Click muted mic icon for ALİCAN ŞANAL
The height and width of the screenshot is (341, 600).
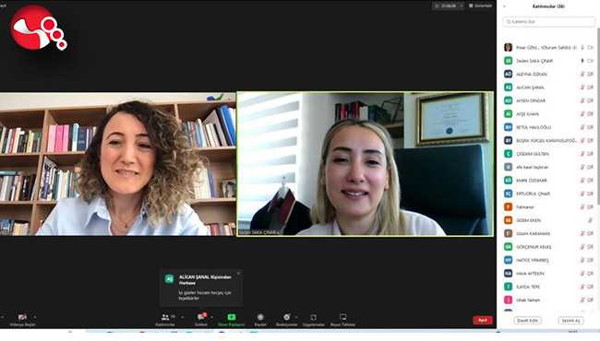(582, 88)
